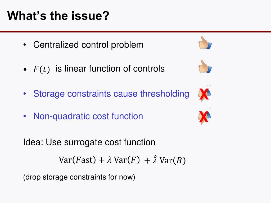The image size is (271, 203).
Task: Click thumbs-up icon beside Centralized control problem
Action: (x=205, y=43)
